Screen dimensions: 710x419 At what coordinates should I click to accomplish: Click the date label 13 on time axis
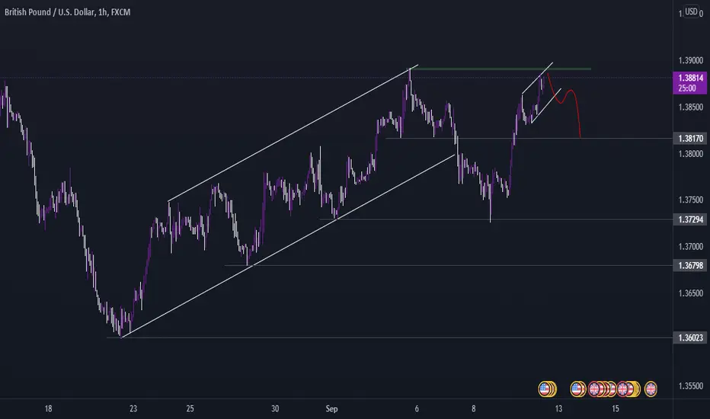tap(558, 408)
